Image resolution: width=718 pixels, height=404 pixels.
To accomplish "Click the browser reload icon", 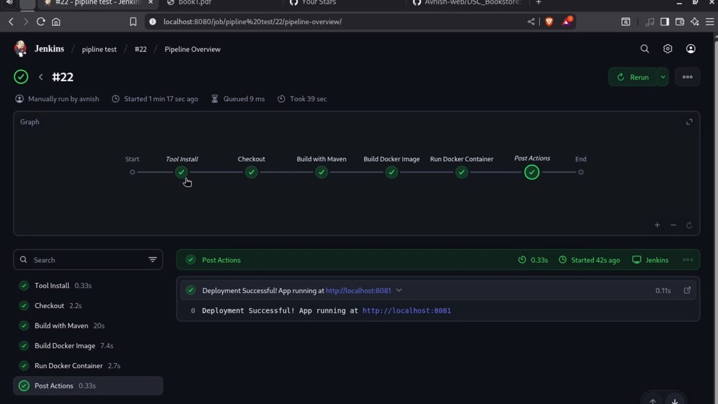I will (x=40, y=21).
